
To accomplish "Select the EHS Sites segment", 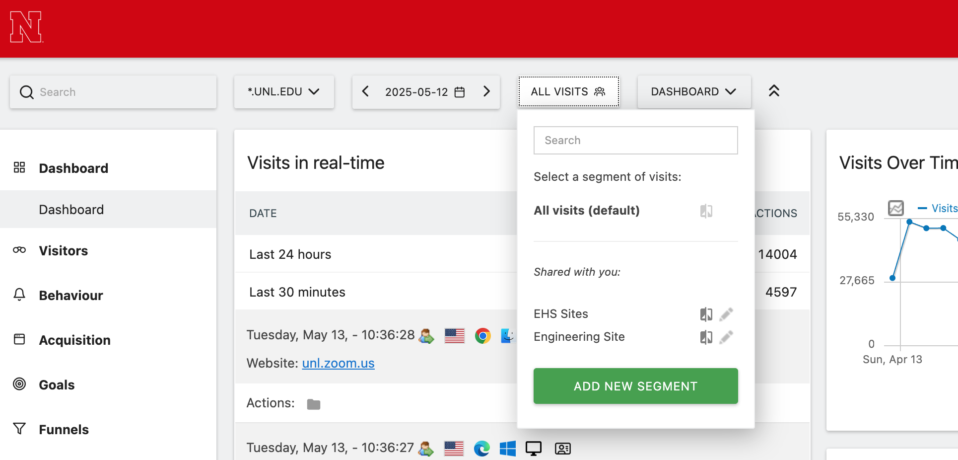I will pos(561,314).
